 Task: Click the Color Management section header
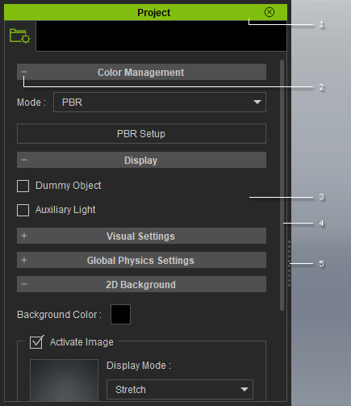tap(141, 72)
